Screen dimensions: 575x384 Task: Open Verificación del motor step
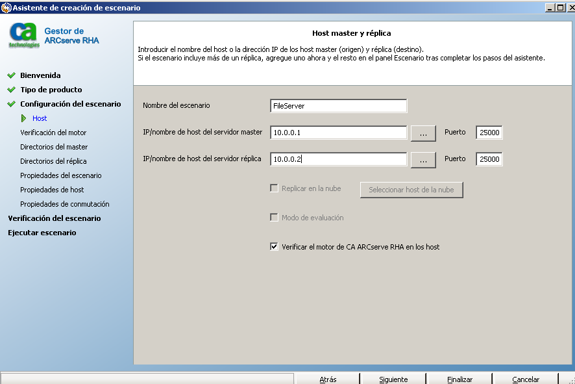(x=53, y=133)
